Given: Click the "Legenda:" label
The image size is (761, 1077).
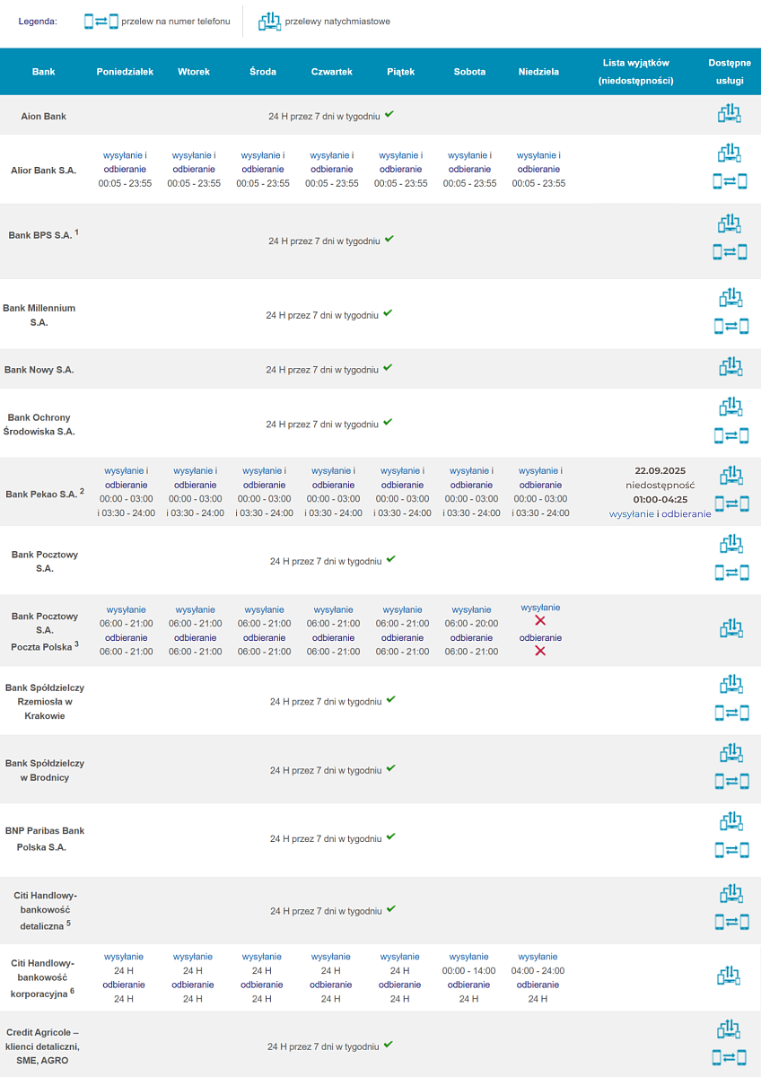Looking at the screenshot, I should [x=38, y=21].
